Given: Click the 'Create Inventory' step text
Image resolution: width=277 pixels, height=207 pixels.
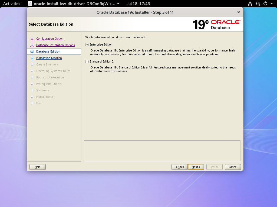Looking at the screenshot, I should coord(47,64).
